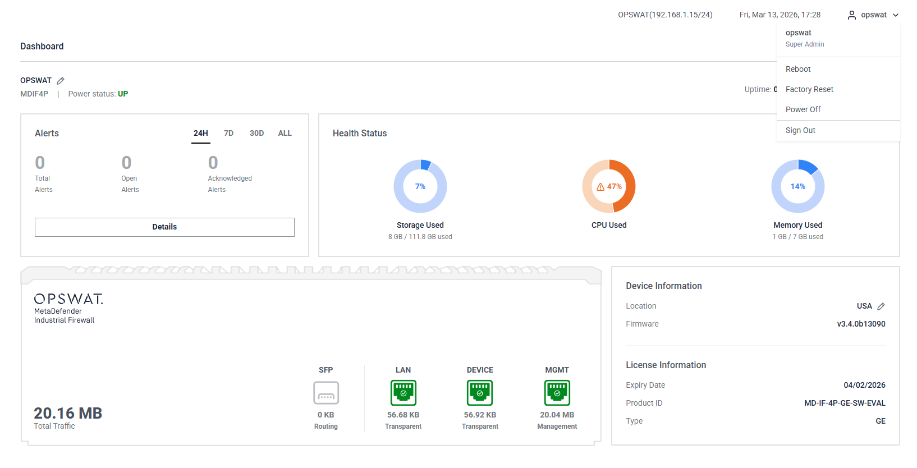Open the MGMT port icon
This screenshot has height=468, width=917.
(557, 393)
